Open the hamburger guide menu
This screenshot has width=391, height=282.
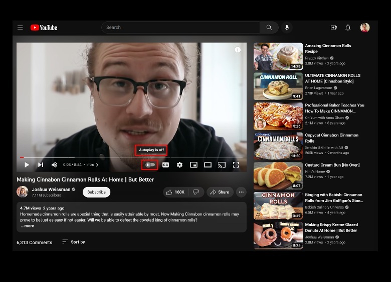20,27
